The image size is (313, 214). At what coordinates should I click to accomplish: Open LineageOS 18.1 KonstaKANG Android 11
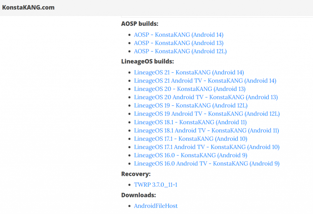pos(190,122)
